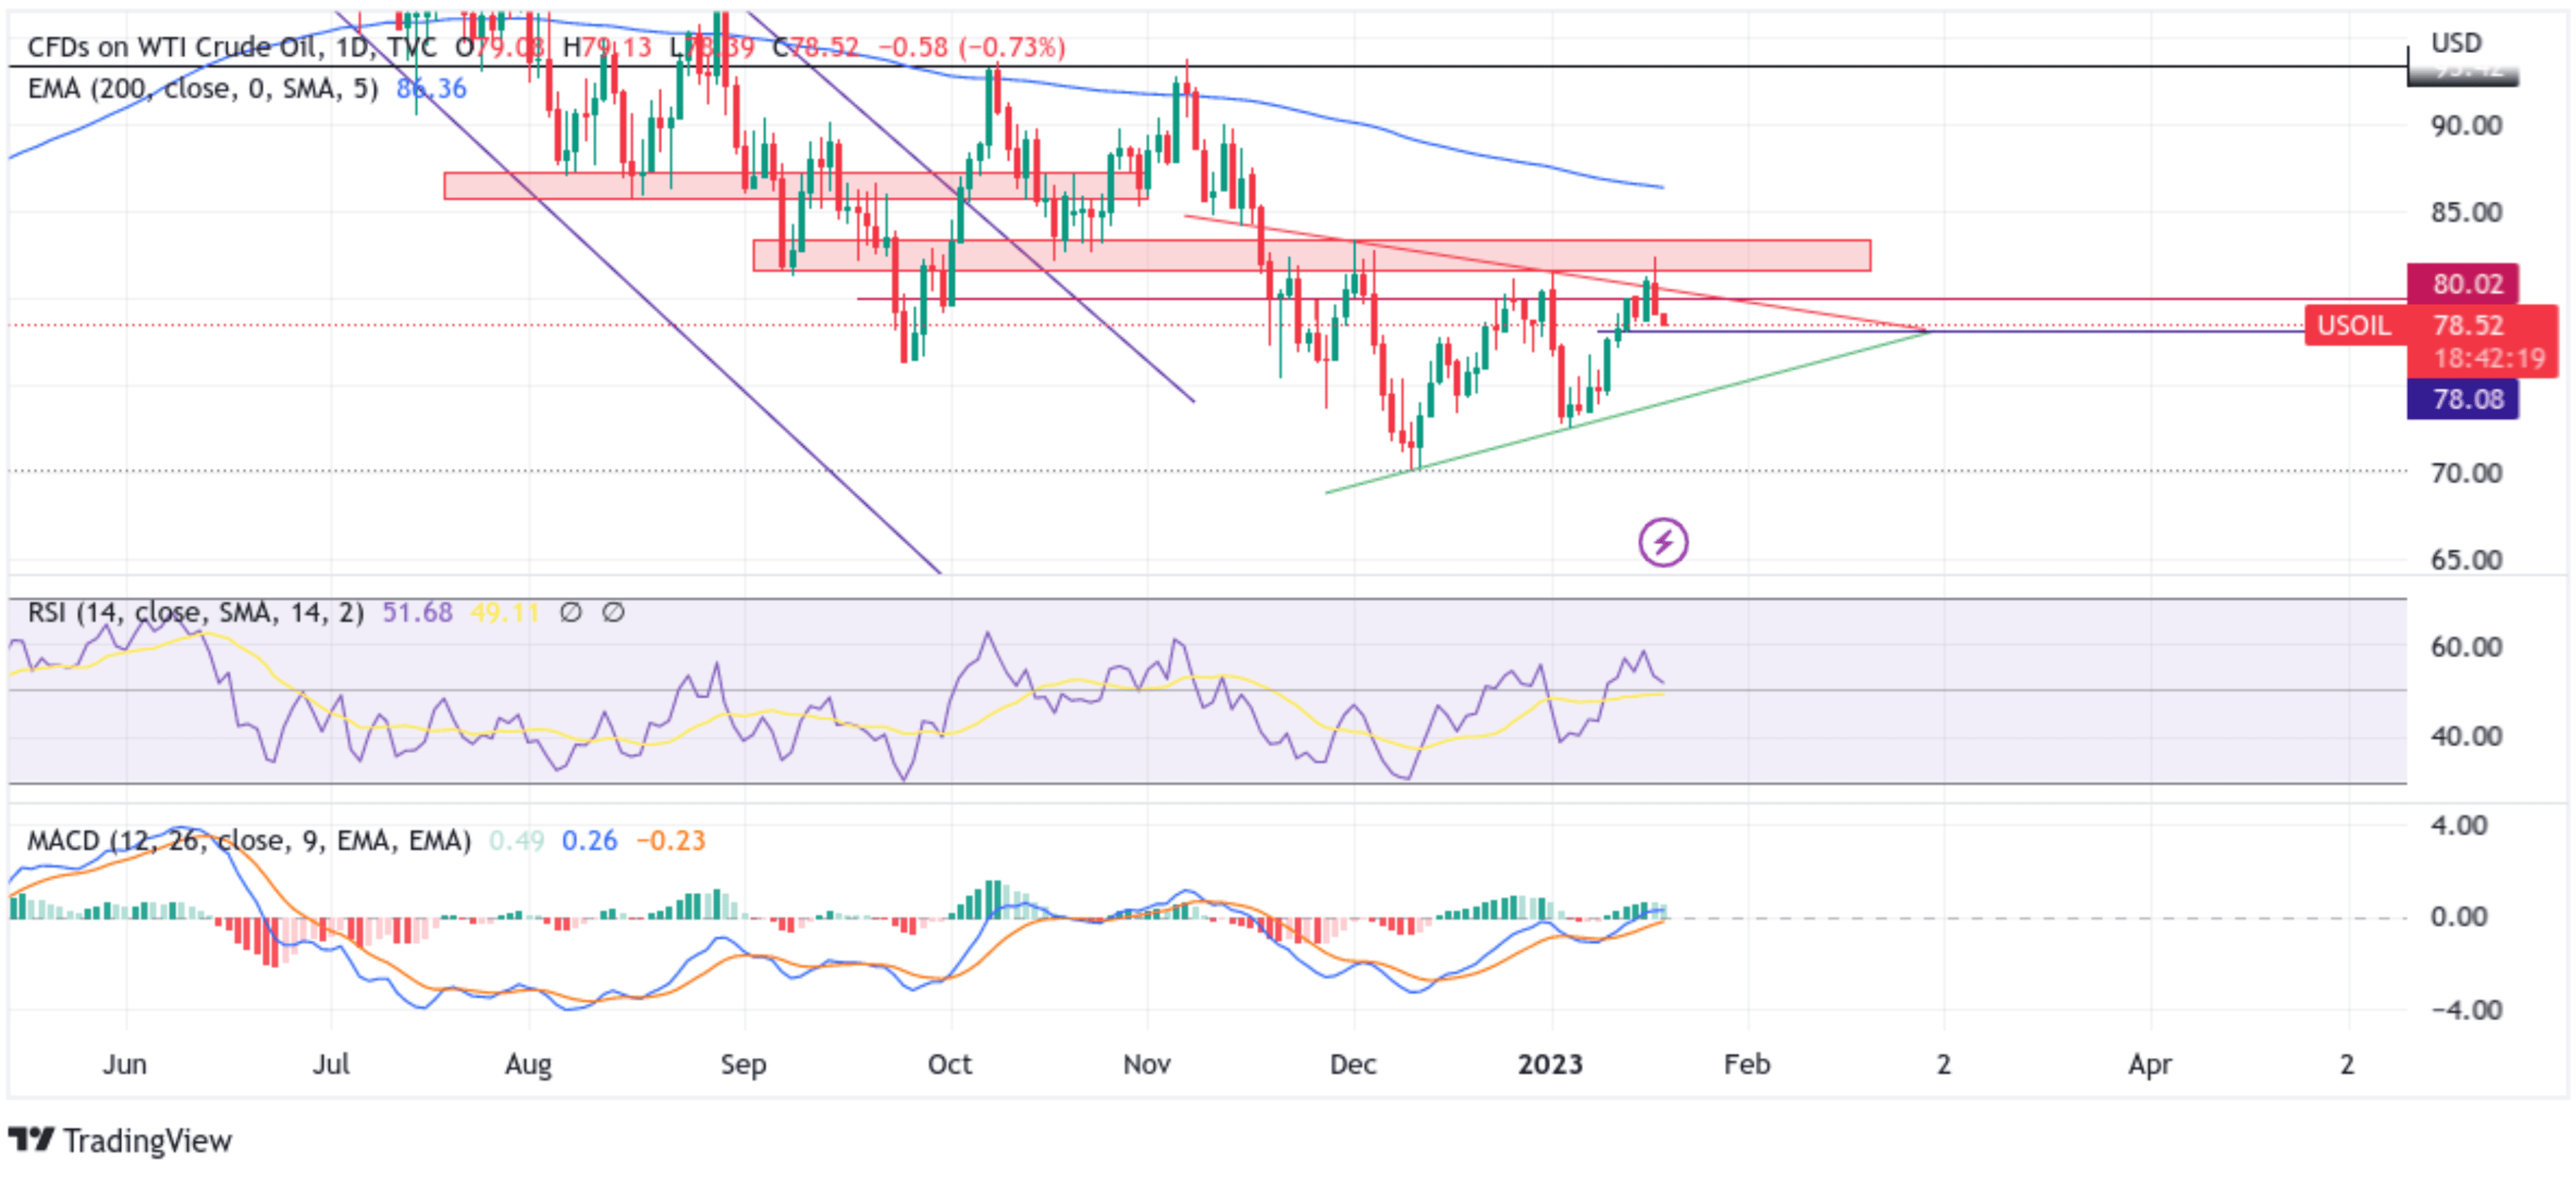
Task: Click the Apr label on time axis
Action: [x=2150, y=1064]
